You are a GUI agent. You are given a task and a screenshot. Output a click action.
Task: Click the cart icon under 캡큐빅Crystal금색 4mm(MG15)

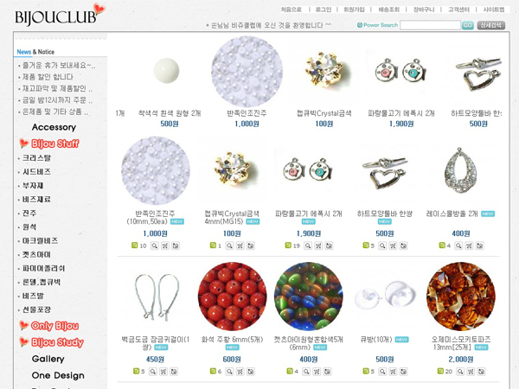tap(240, 246)
